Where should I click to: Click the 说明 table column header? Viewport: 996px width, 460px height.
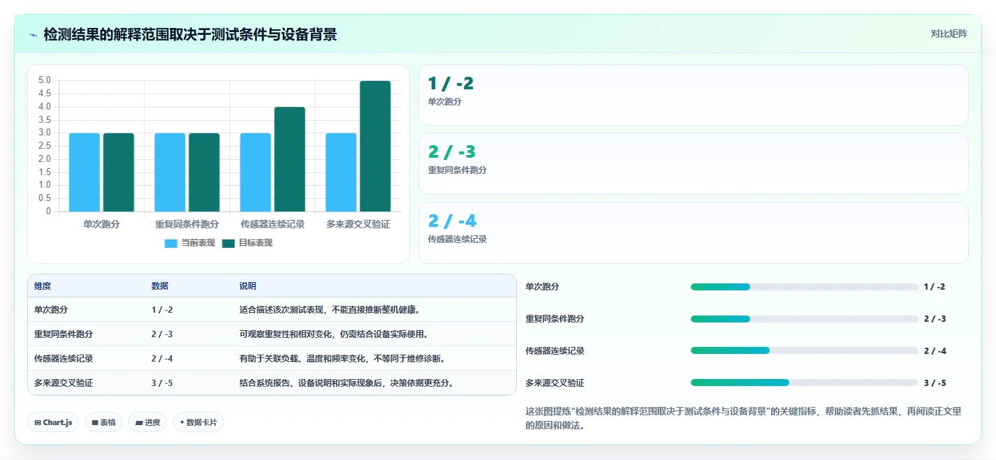tap(248, 286)
